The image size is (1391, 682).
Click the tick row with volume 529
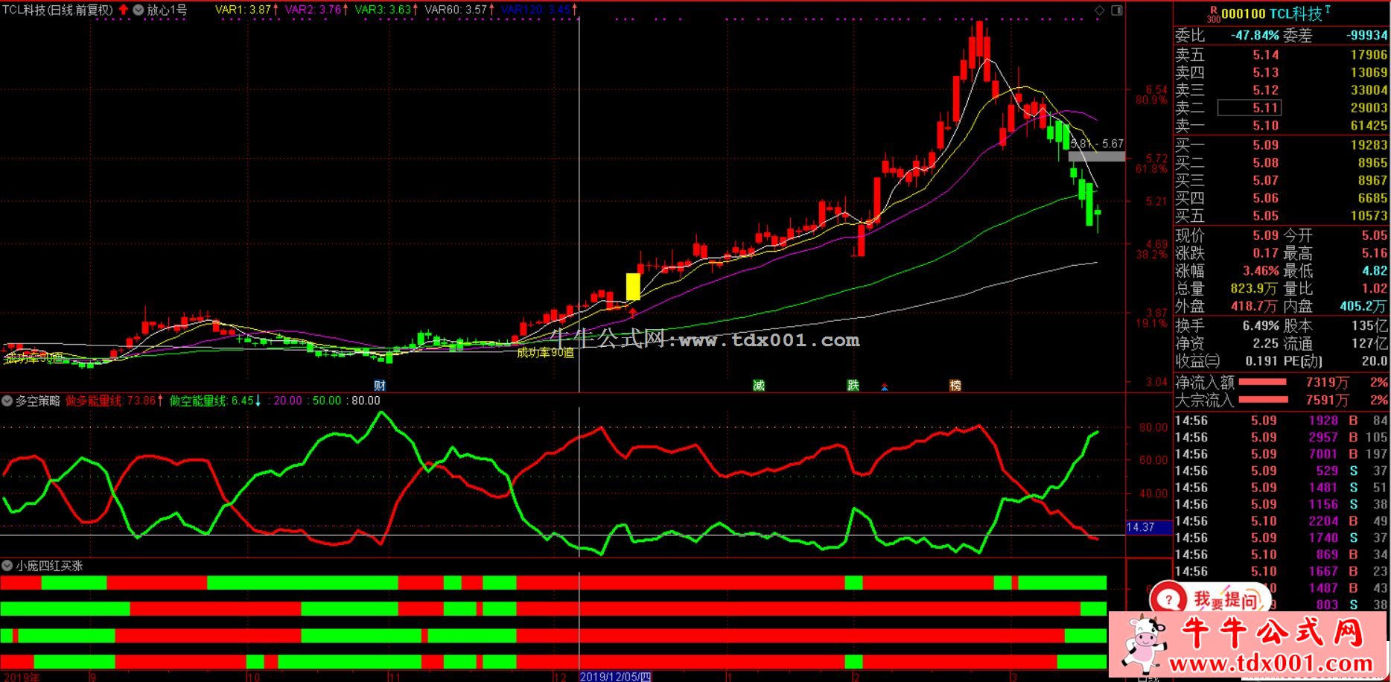click(1282, 471)
